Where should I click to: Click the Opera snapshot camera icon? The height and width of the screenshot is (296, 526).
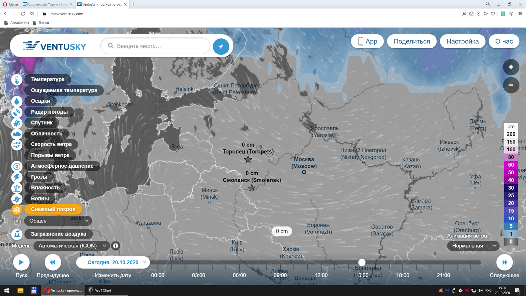coord(471,14)
